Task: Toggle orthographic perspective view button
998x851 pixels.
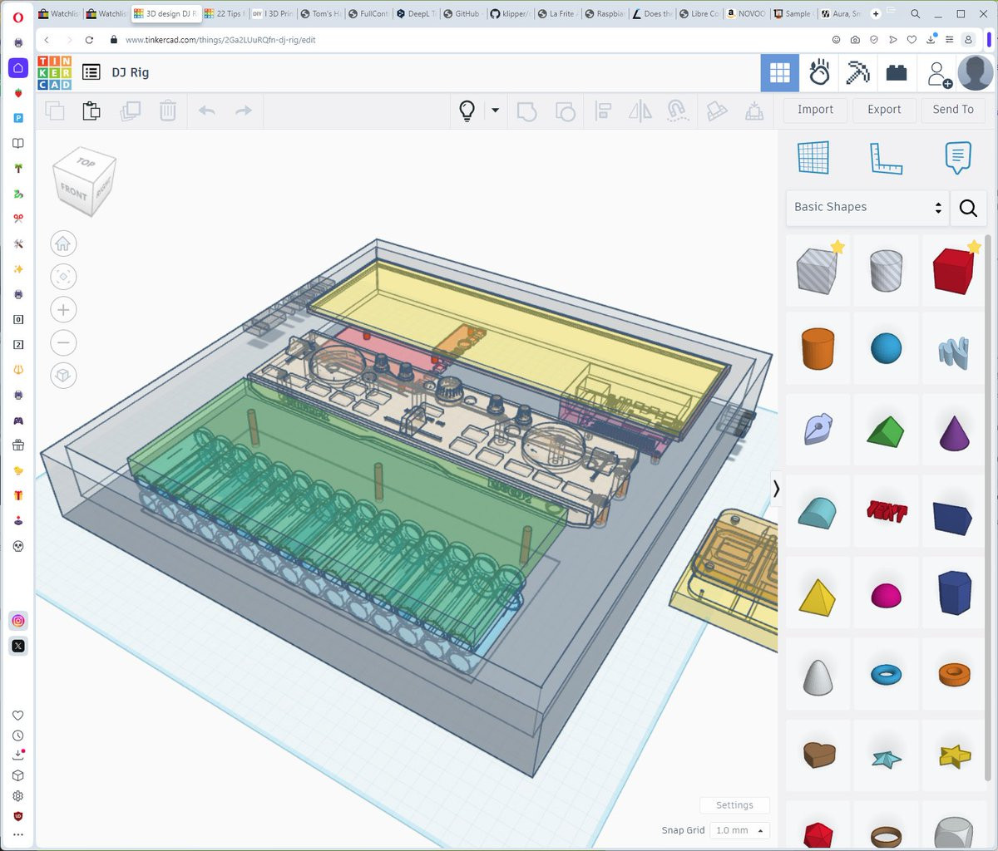Action: pos(63,376)
